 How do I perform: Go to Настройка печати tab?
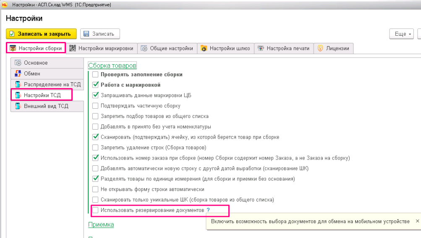(284, 48)
